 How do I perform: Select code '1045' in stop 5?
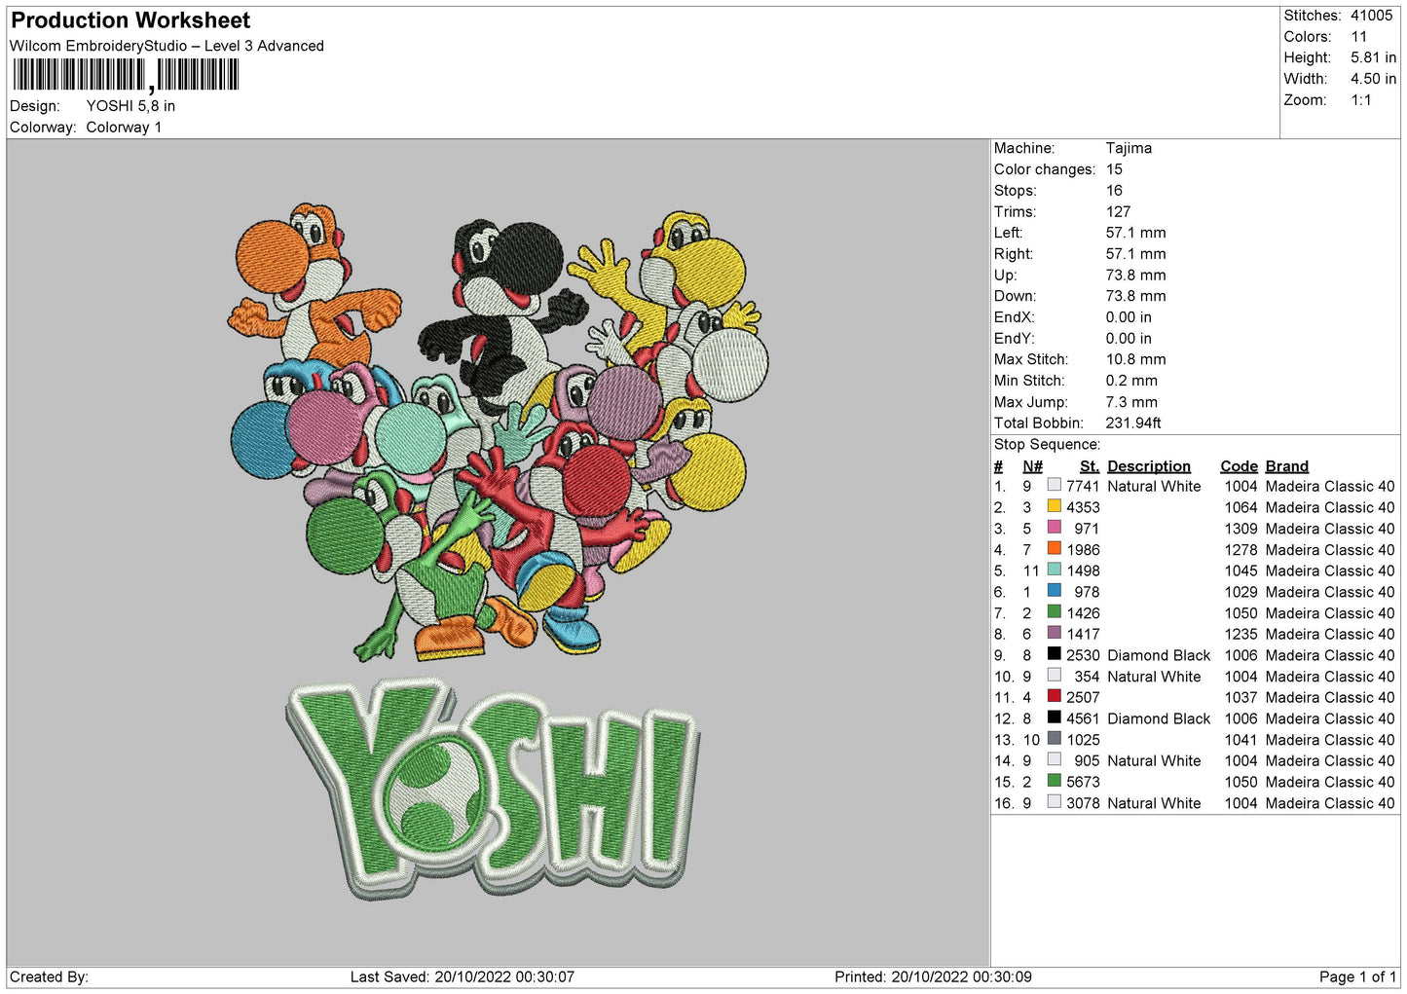tap(1240, 571)
